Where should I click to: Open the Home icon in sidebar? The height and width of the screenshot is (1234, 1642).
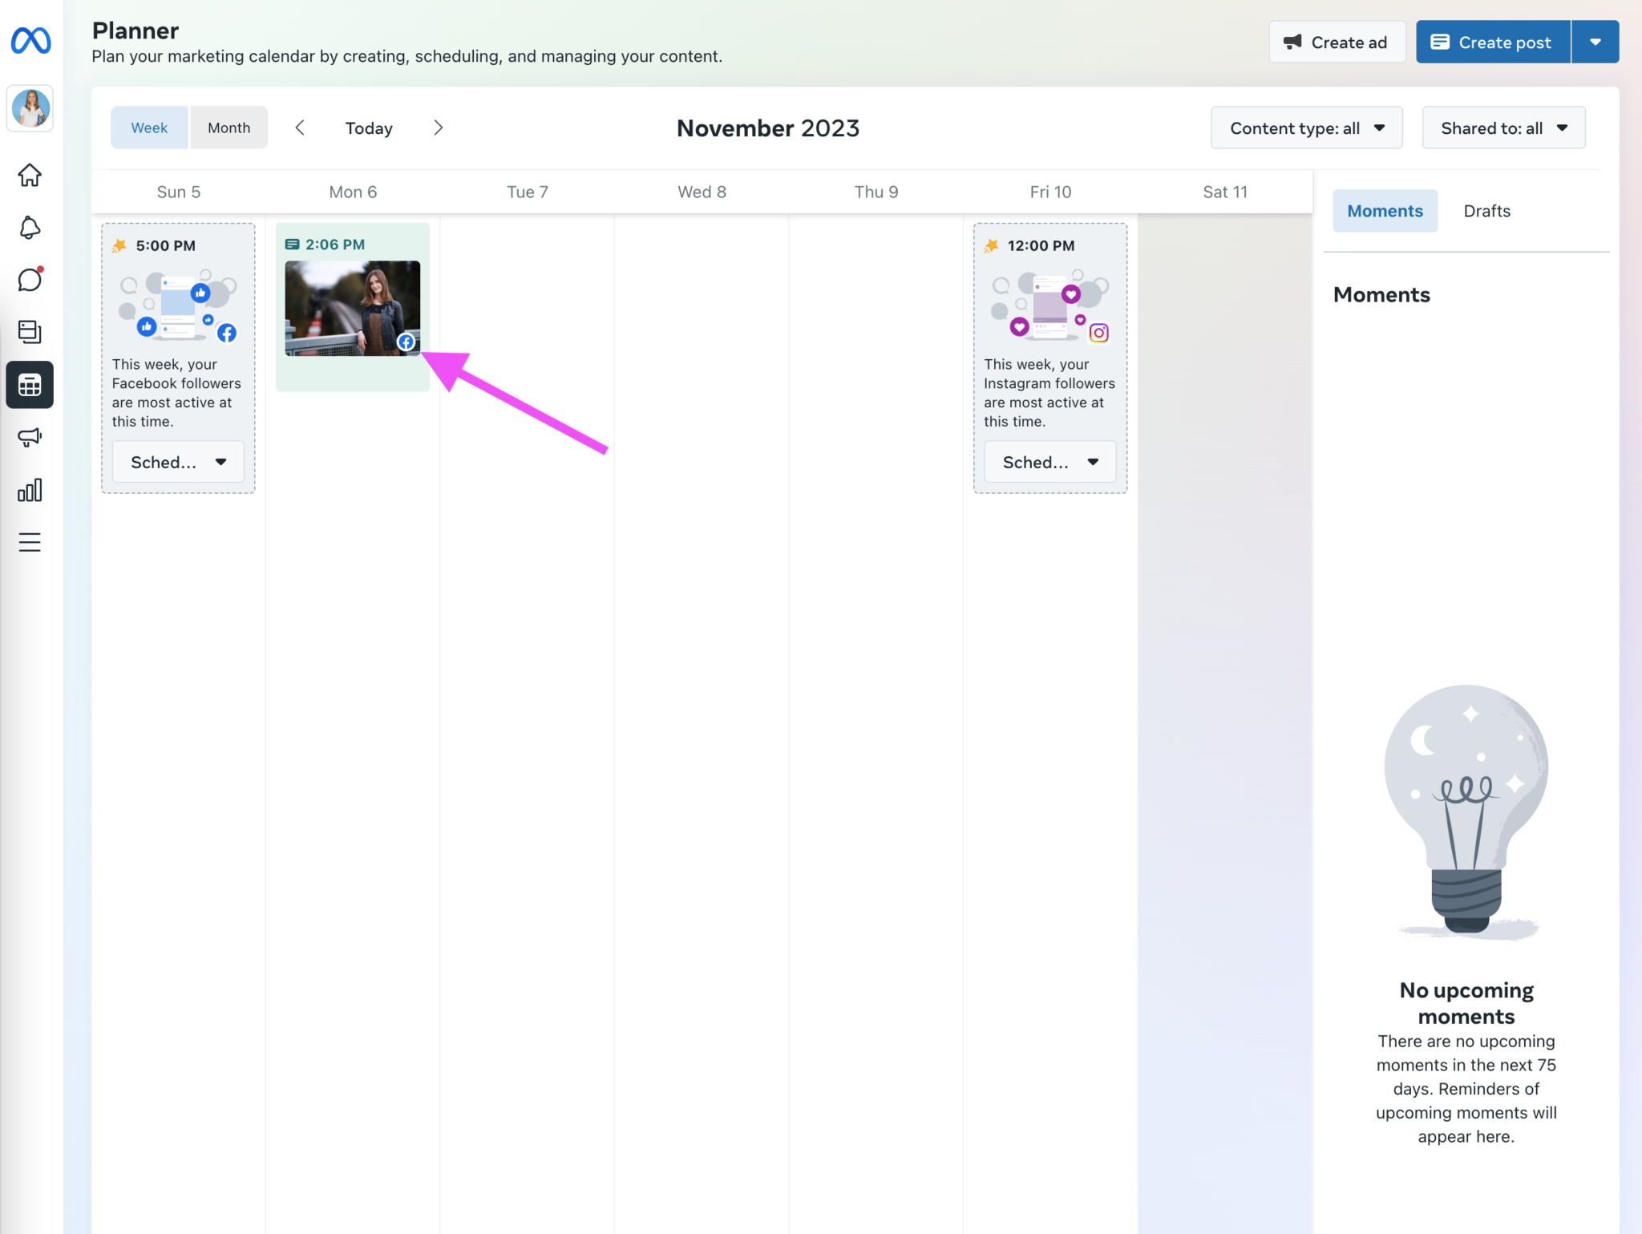(30, 176)
